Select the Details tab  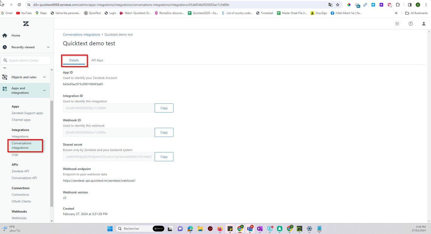pyautogui.click(x=74, y=60)
